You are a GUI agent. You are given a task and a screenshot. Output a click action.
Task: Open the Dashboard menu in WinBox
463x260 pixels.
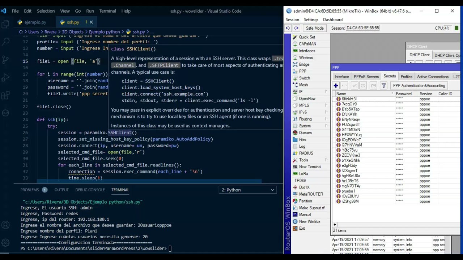click(333, 20)
